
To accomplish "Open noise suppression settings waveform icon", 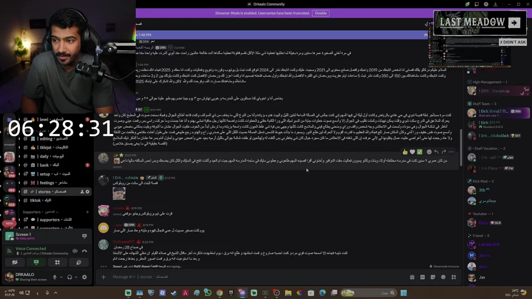I will 75,251.
